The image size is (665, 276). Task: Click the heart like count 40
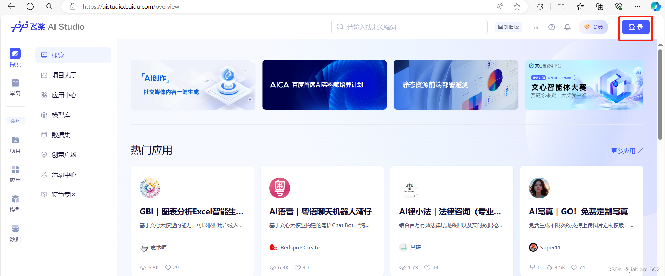(x=302, y=268)
